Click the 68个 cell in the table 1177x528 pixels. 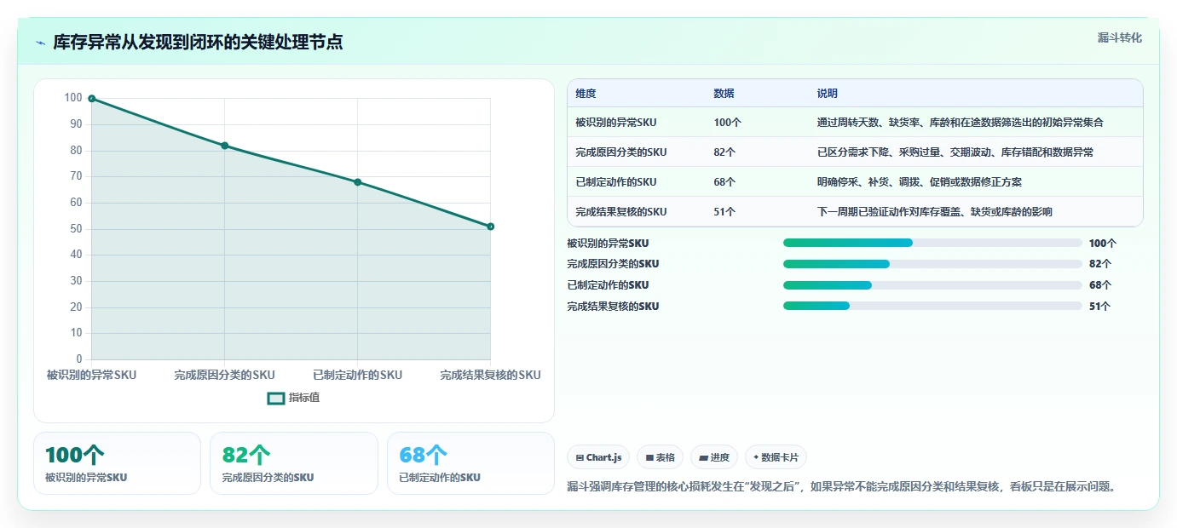(724, 182)
